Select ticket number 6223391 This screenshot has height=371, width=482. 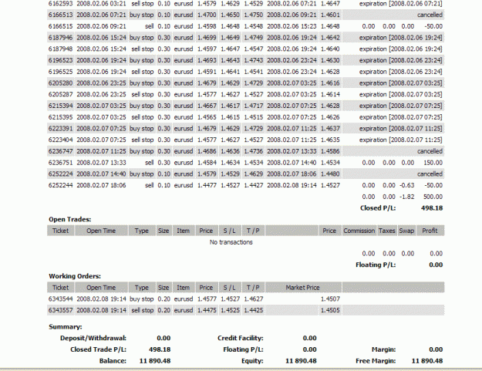pos(61,129)
